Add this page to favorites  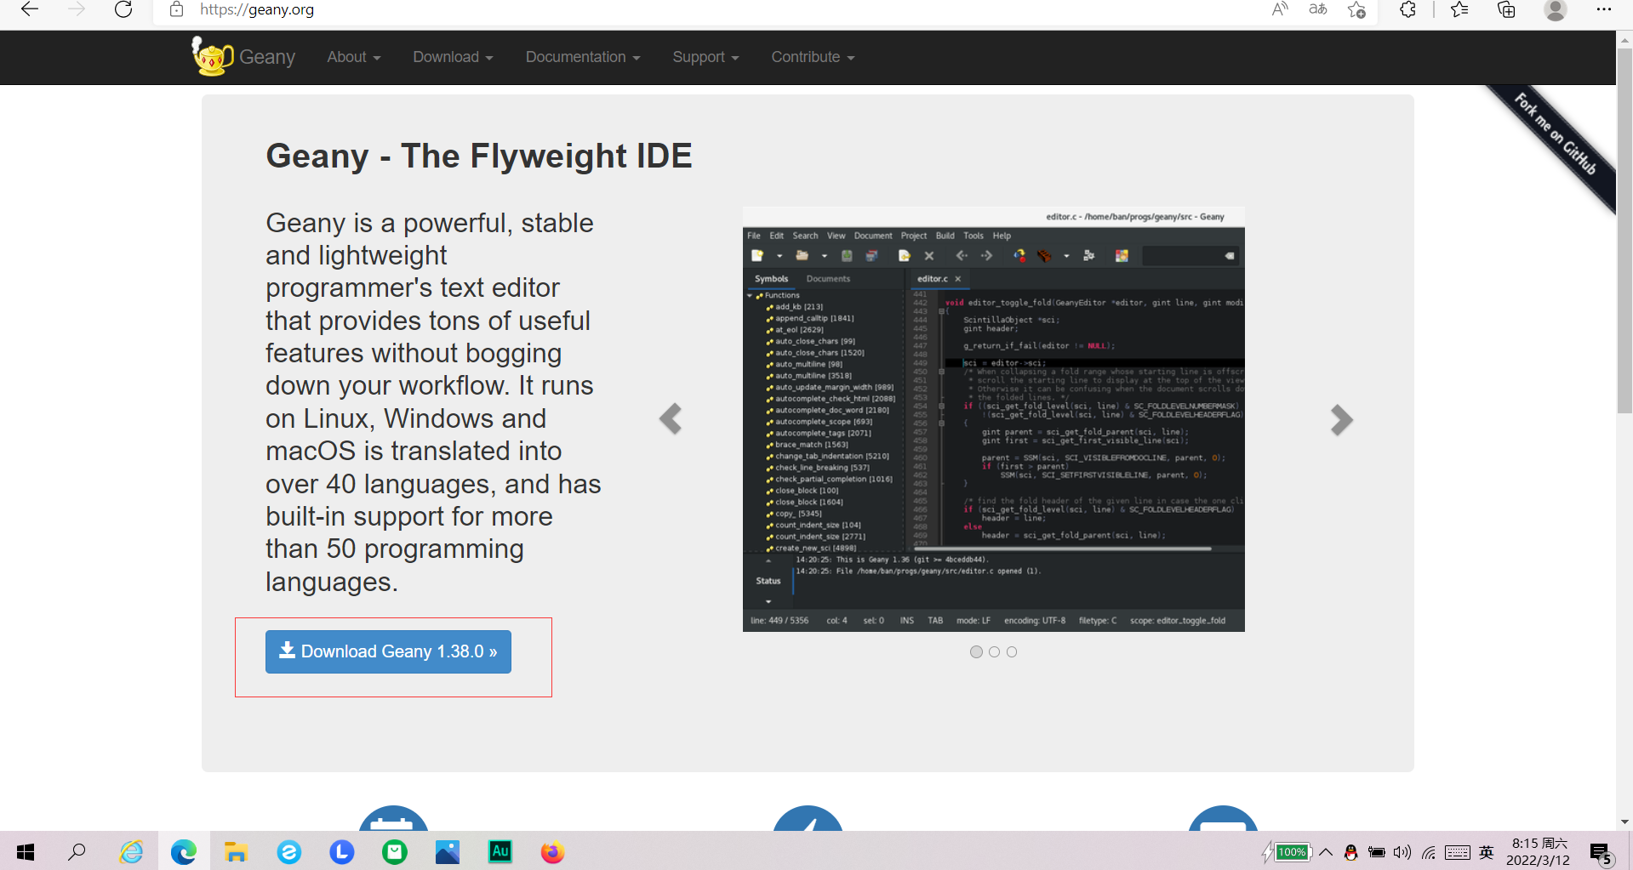tap(1357, 9)
